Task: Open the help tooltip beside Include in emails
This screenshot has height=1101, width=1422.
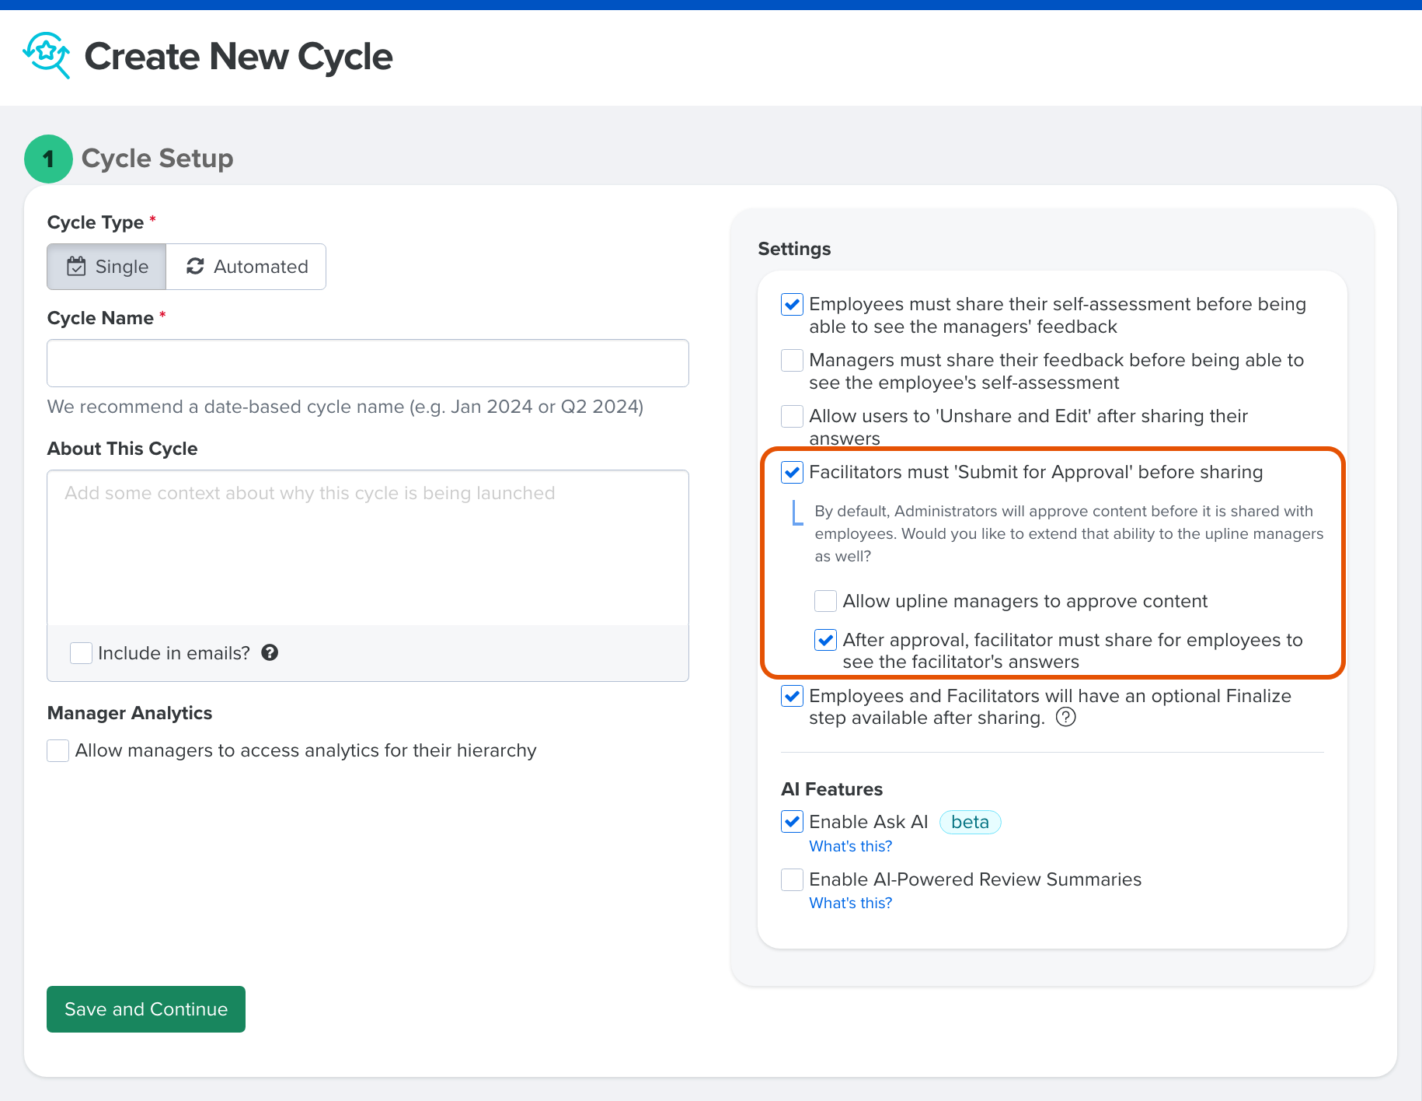Action: pos(270,652)
